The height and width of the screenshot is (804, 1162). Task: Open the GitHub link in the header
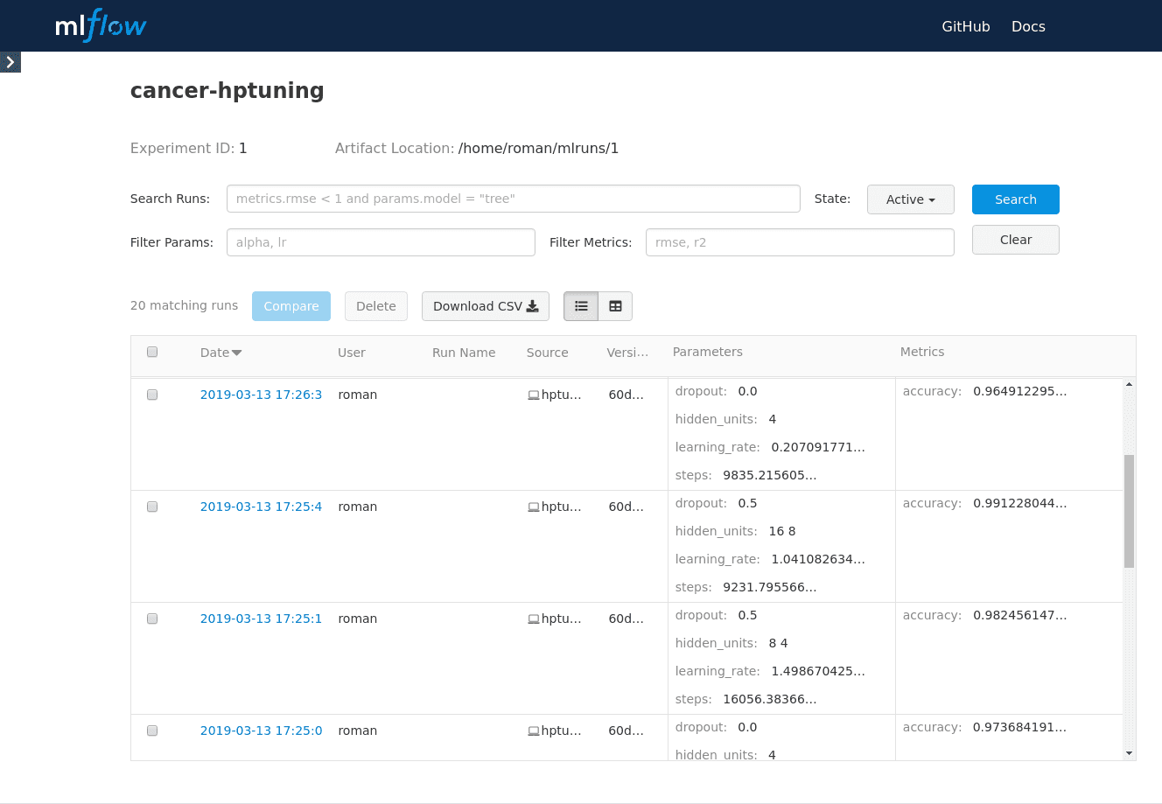tap(965, 26)
